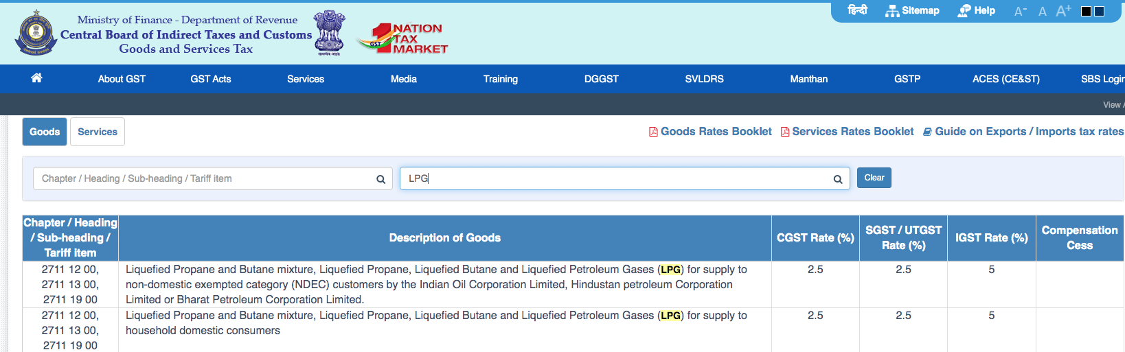Click Description of Goods column header

[x=445, y=238]
